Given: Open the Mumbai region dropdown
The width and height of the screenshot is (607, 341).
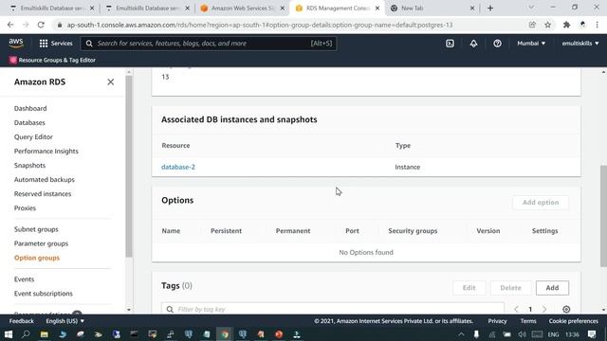Looking at the screenshot, I should 531,44.
